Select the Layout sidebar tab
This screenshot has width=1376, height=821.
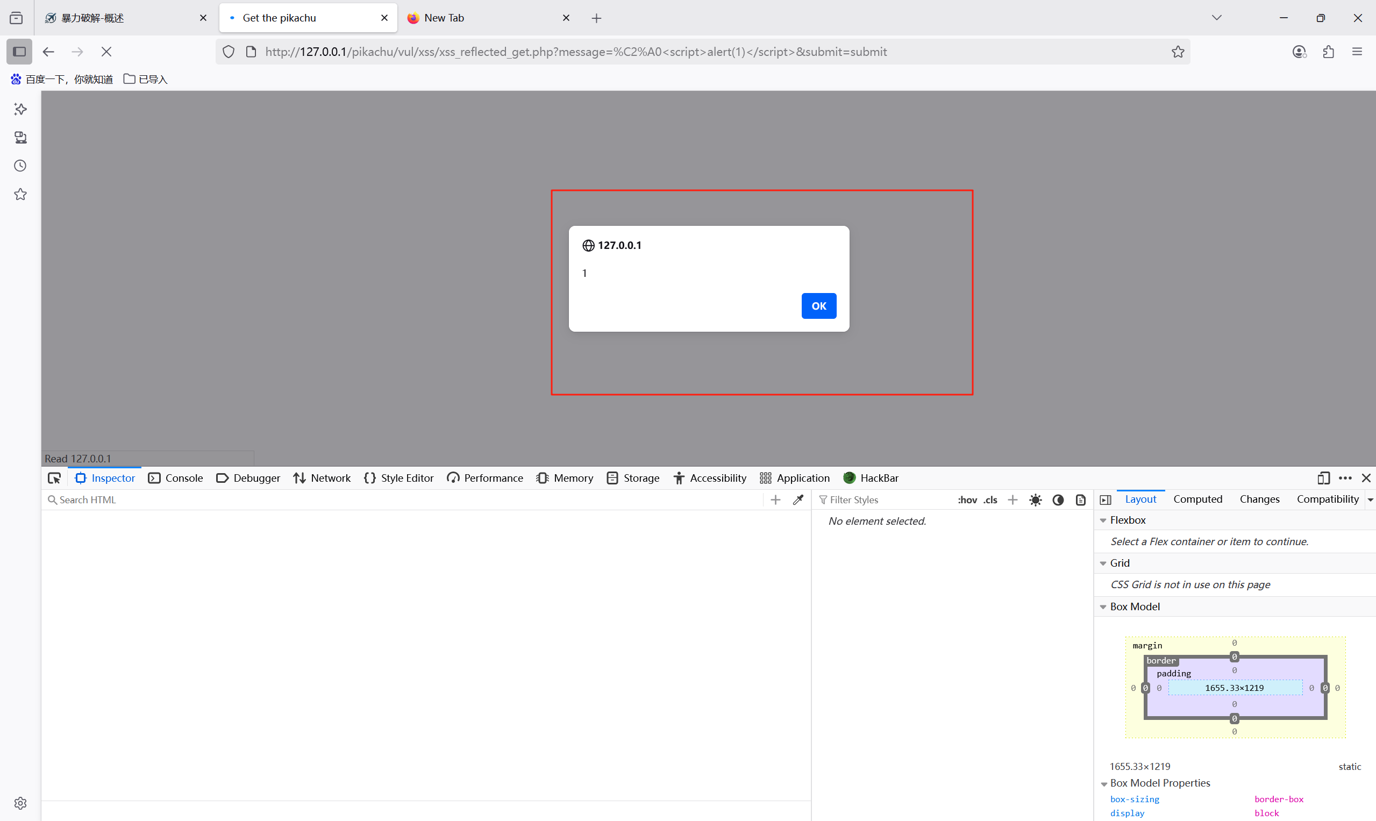(x=1140, y=499)
